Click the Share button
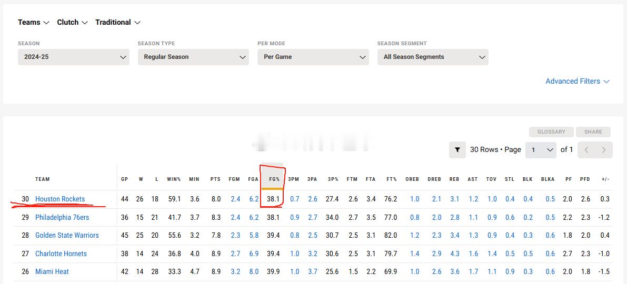Screen dimensions: 627x284 (593, 132)
